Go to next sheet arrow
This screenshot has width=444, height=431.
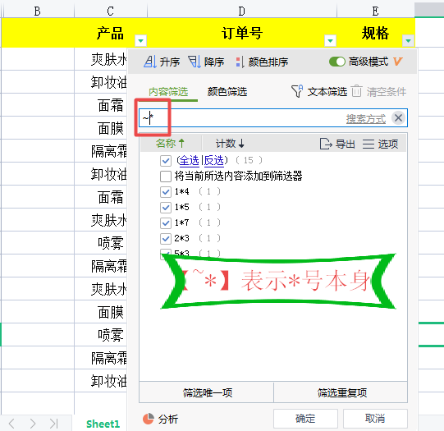[33, 424]
